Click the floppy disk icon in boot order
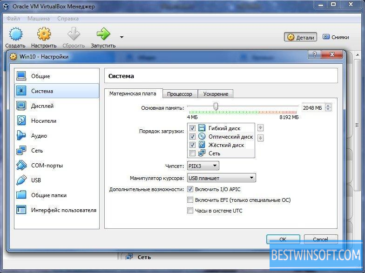 pyautogui.click(x=202, y=127)
